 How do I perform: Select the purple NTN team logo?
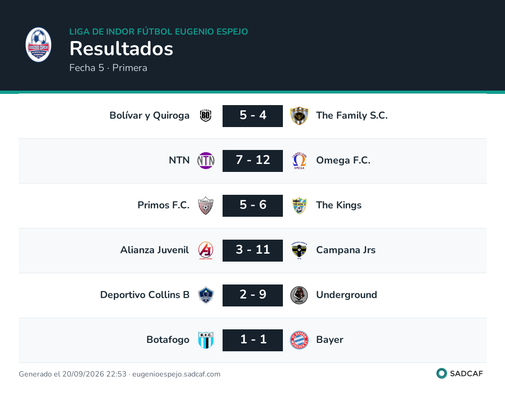(206, 161)
